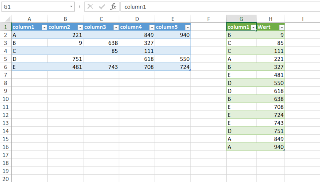Open filter dropdown for column4 header
The height and width of the screenshot is (182, 320).
[x=152, y=27]
